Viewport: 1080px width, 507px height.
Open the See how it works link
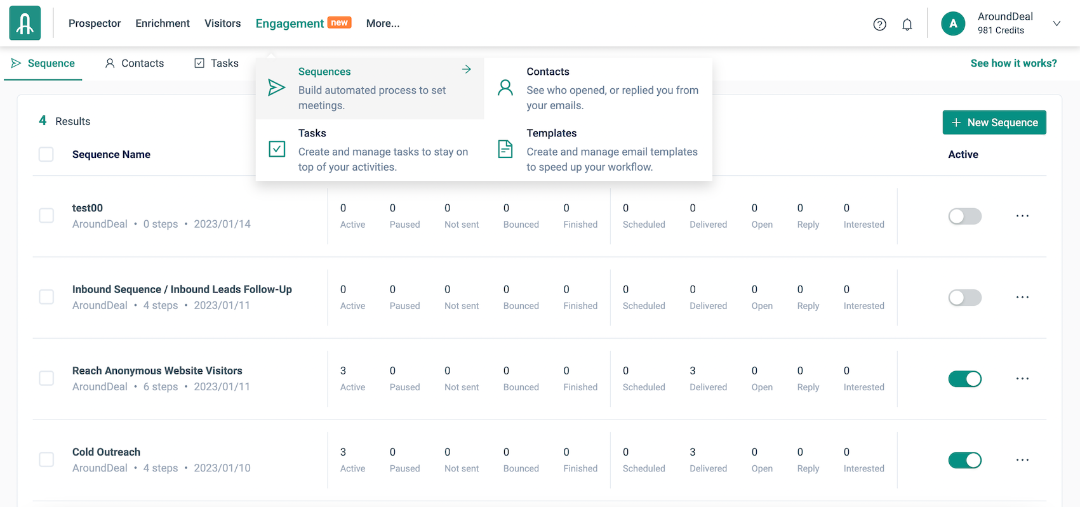pos(1013,63)
